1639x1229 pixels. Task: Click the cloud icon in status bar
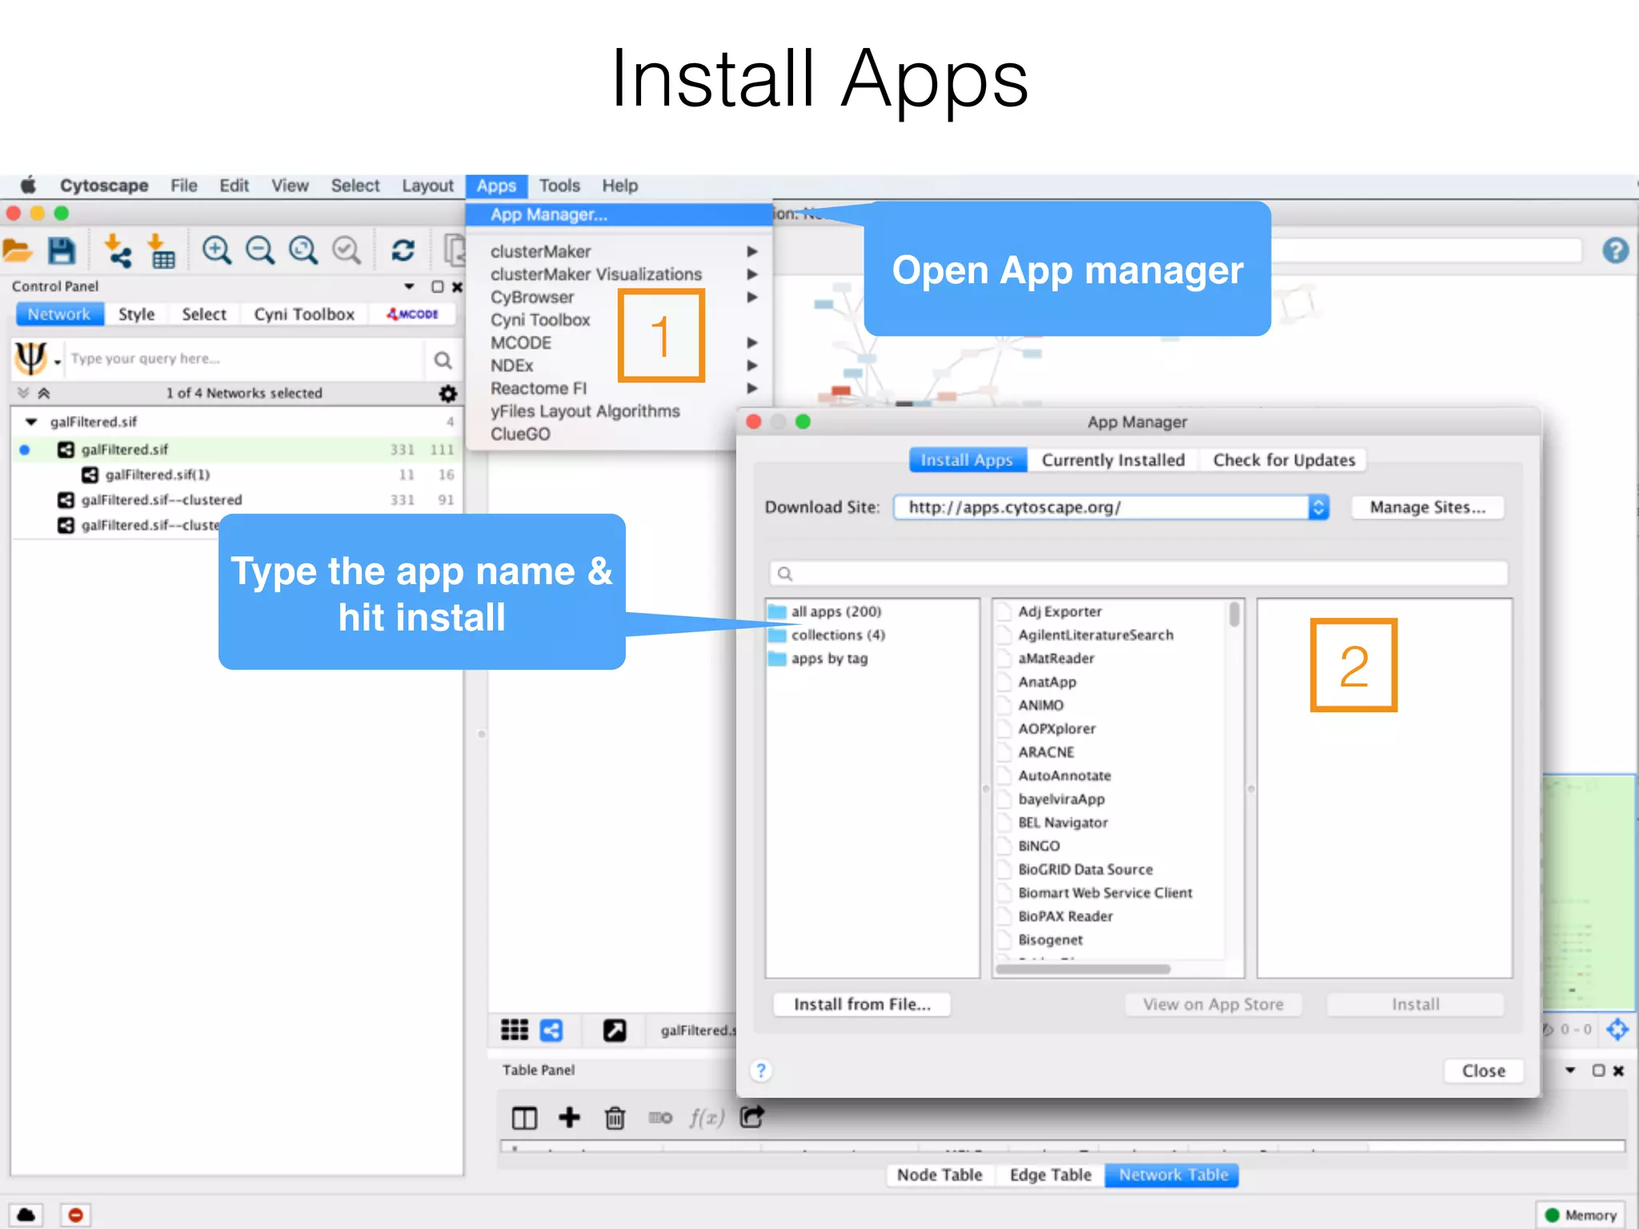tap(26, 1215)
